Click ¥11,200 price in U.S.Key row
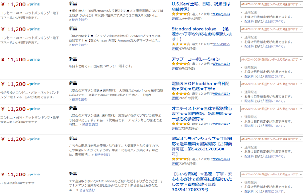 click(13, 4)
